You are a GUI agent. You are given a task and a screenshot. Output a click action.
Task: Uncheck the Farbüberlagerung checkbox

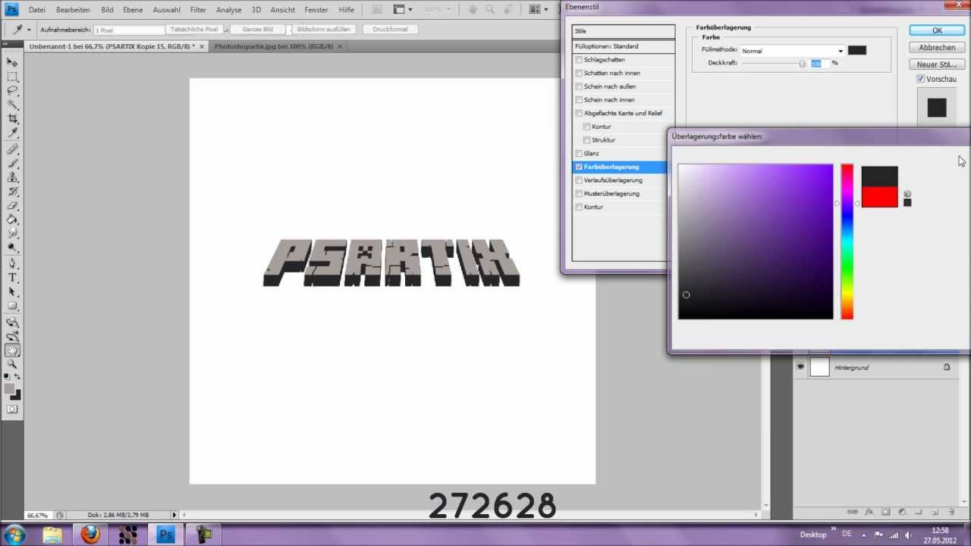click(580, 167)
